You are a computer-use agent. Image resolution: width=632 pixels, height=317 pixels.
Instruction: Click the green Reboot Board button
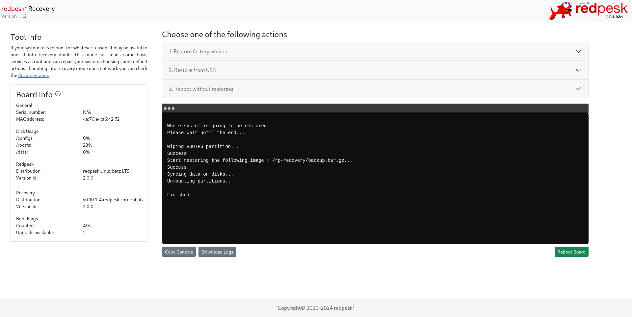coord(571,252)
